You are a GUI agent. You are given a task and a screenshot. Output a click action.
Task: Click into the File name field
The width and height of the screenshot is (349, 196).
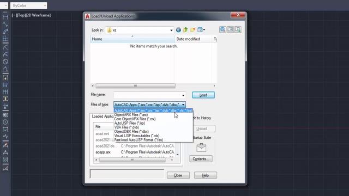pos(147,95)
